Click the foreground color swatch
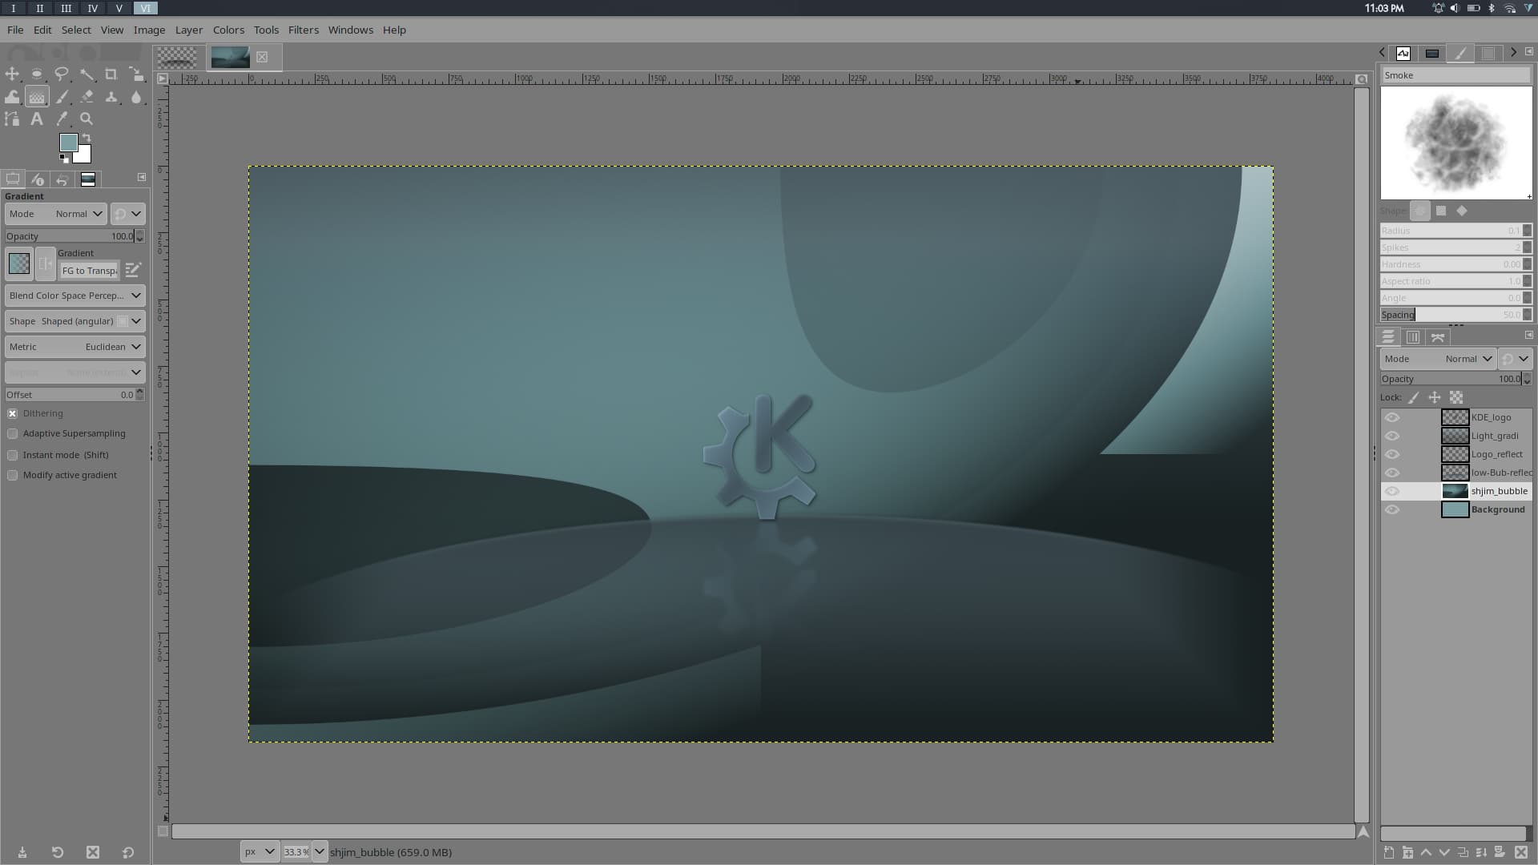 pyautogui.click(x=68, y=142)
